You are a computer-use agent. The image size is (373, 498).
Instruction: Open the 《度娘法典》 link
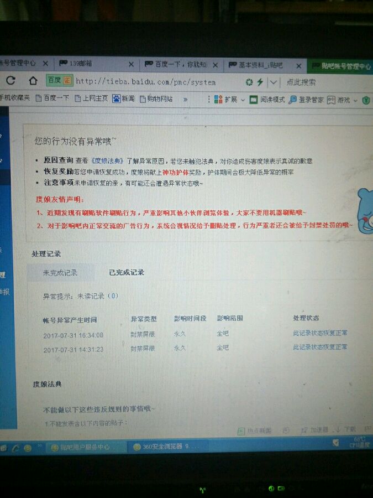(x=107, y=160)
